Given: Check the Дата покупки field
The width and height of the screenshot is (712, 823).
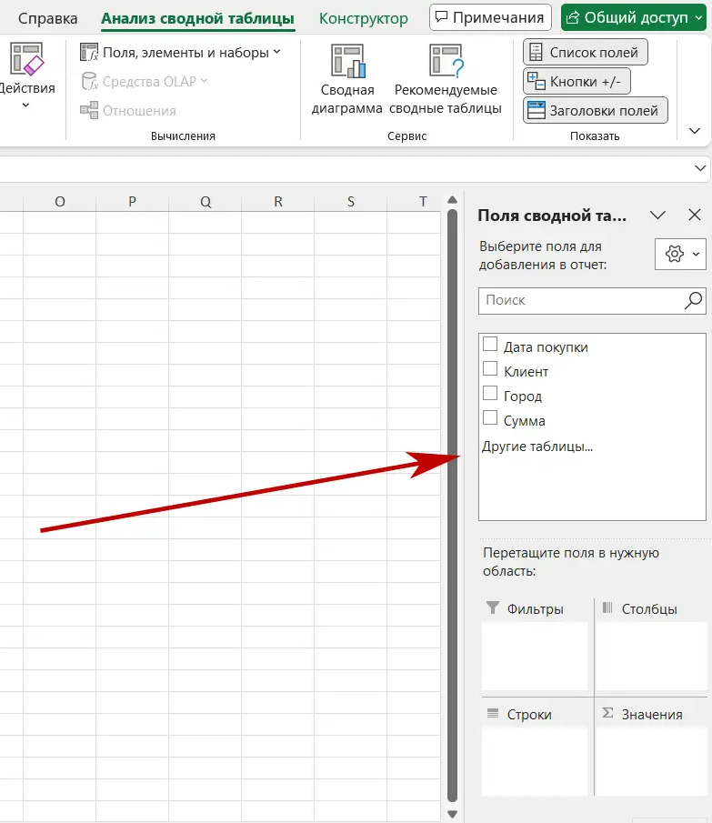Looking at the screenshot, I should [x=490, y=345].
